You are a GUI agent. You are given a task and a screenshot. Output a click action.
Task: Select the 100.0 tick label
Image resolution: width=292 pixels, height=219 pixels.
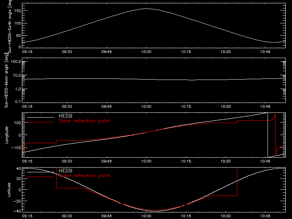click(16, 62)
